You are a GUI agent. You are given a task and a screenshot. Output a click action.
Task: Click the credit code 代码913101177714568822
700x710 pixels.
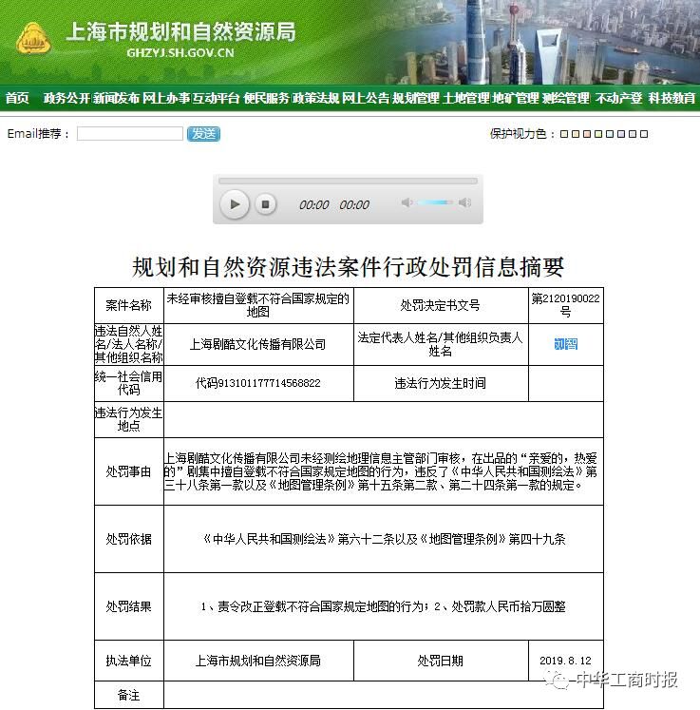point(258,383)
